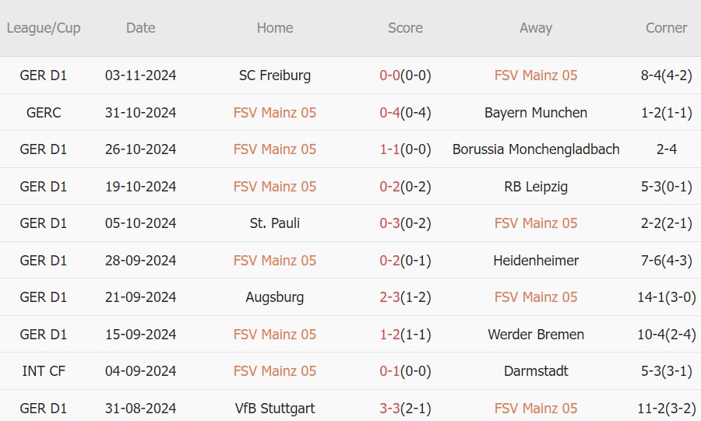Click the GERC league label

[x=44, y=113]
